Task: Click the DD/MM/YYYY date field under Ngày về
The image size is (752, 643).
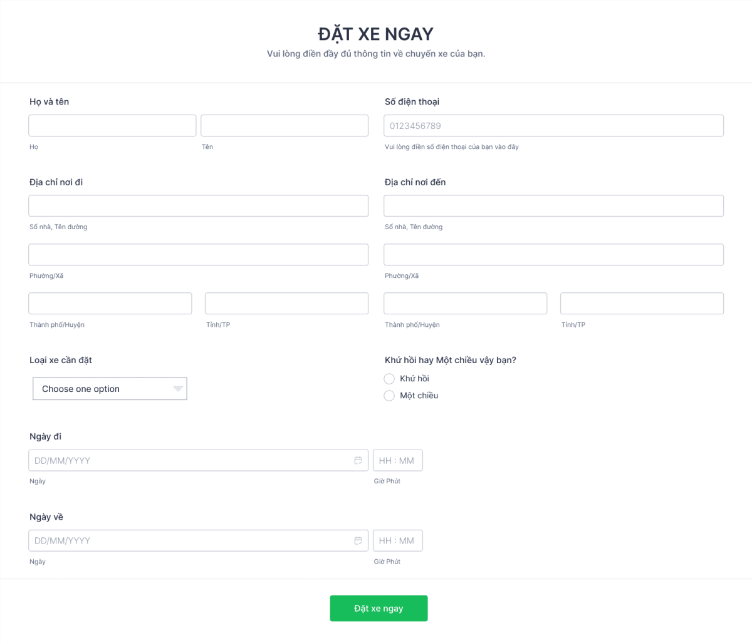Action: (188, 540)
